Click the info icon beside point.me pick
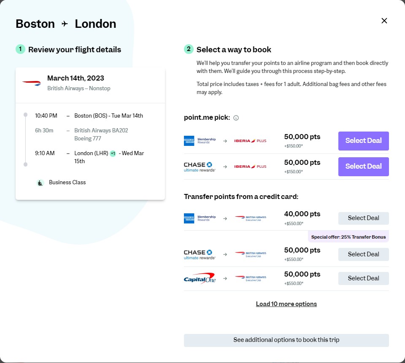Viewport: 405px width, 363px height. (x=236, y=118)
